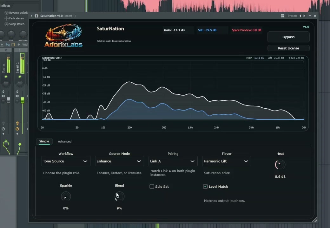
Task: Click the Master track pan knob
Action: [6, 85]
